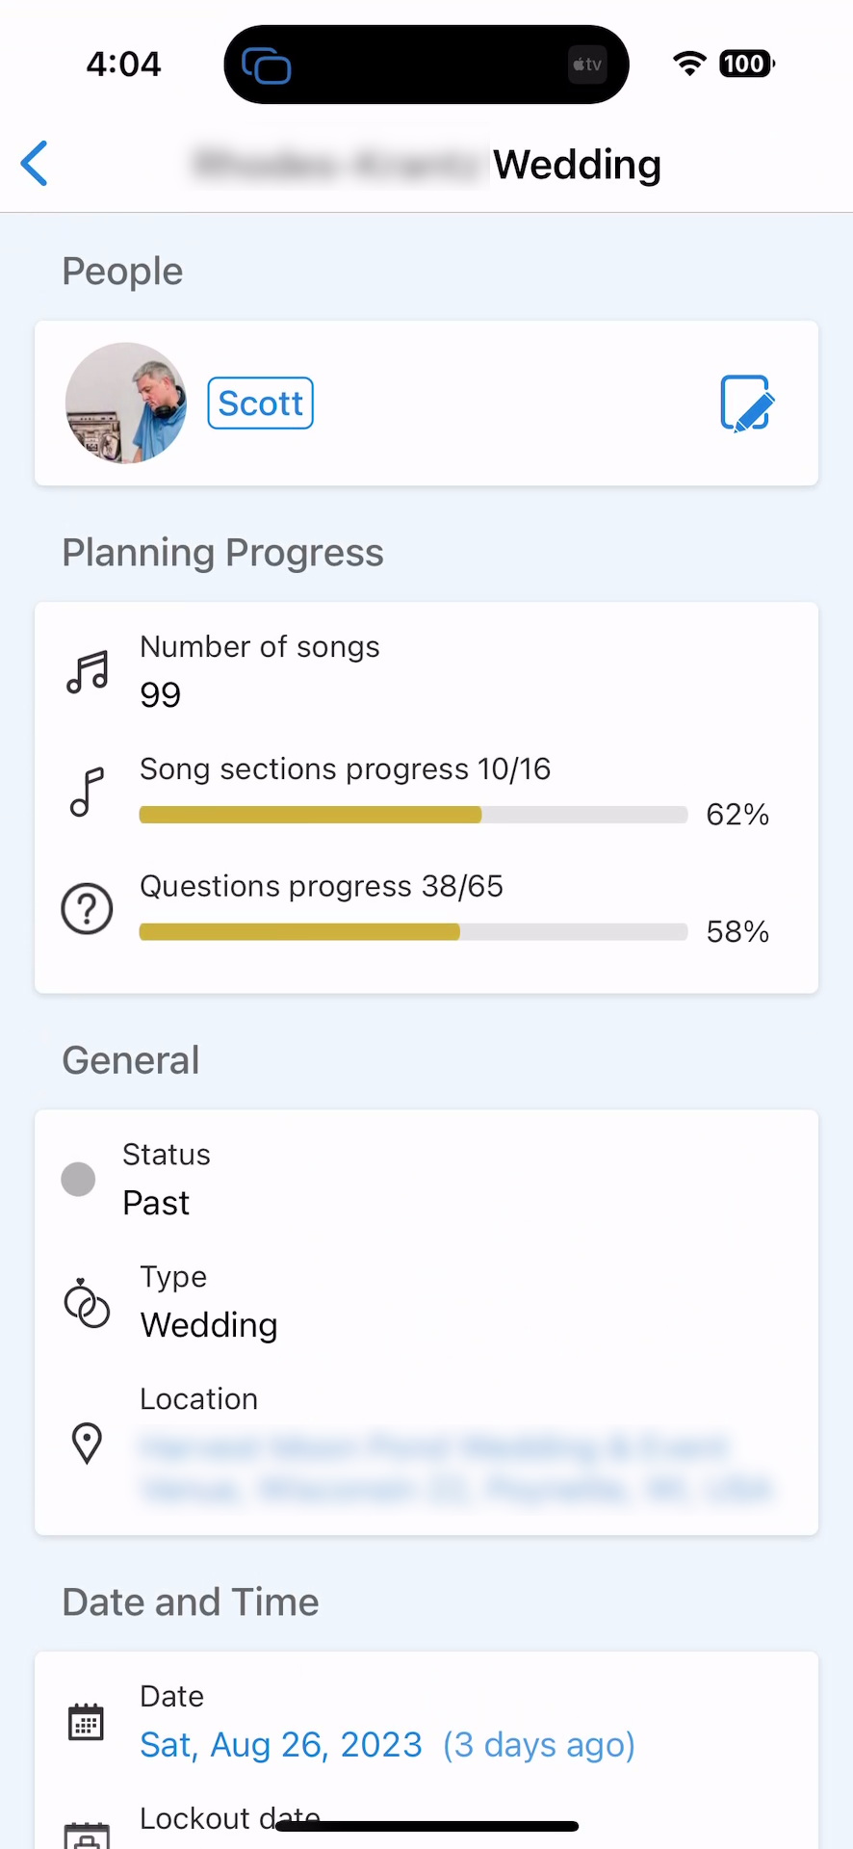Tap the Wi-Fi icon in status bar
Viewport: 853px width, 1849px height.
(x=689, y=64)
